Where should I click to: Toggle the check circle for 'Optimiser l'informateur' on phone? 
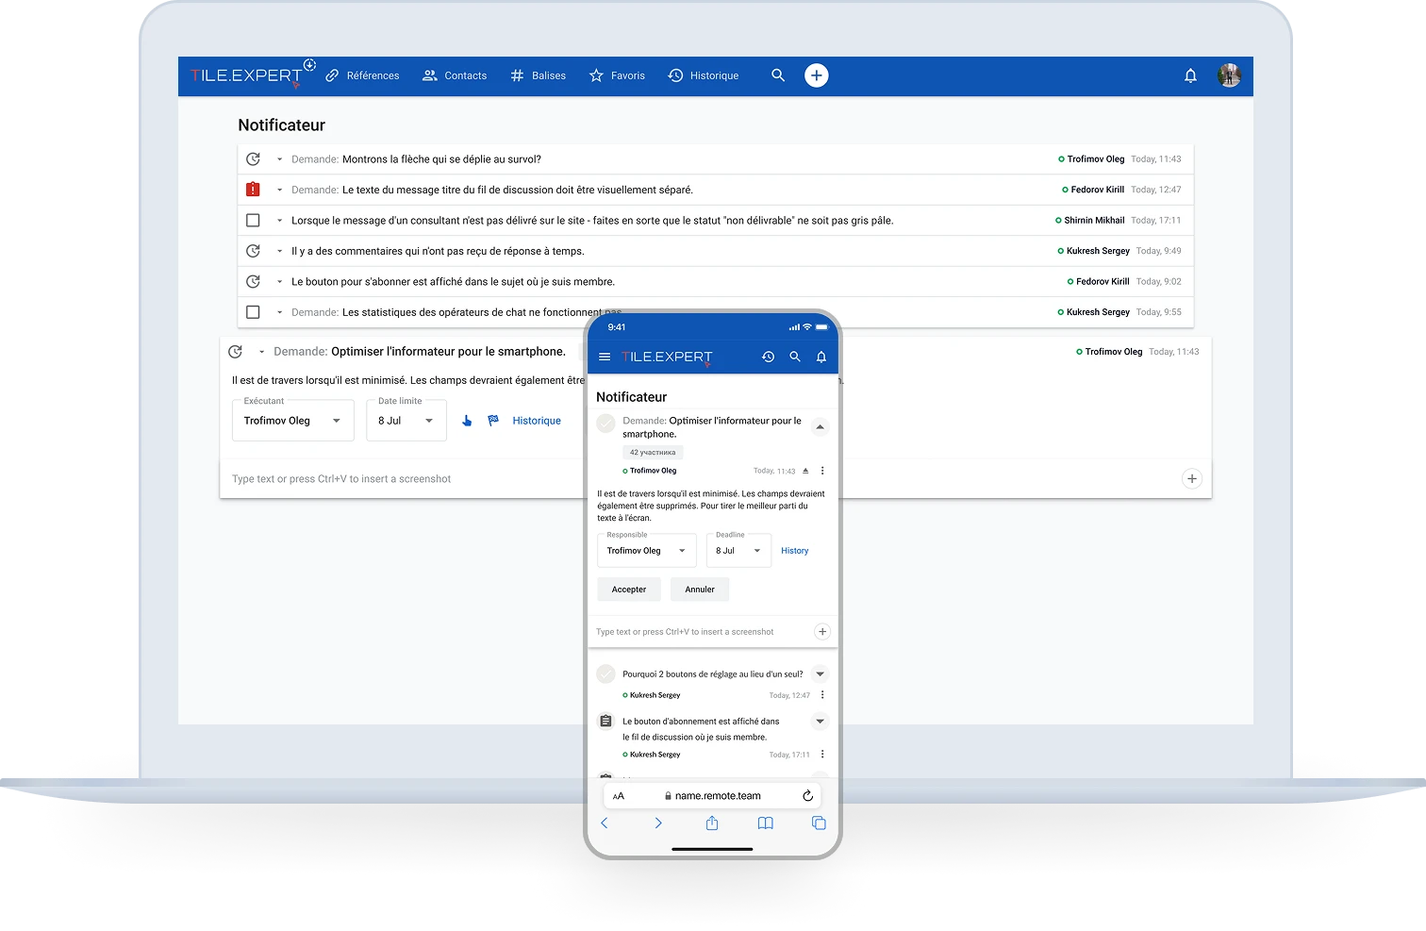[606, 424]
